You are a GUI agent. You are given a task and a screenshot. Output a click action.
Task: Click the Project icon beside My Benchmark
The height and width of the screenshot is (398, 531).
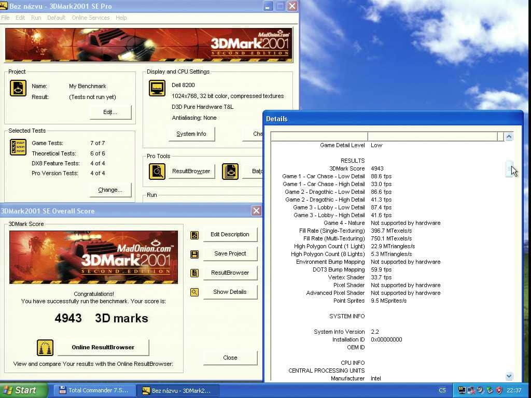18,88
